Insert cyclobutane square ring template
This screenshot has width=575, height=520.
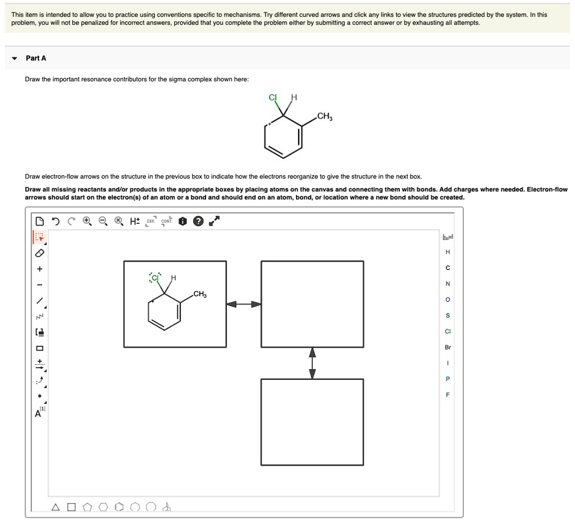click(71, 507)
